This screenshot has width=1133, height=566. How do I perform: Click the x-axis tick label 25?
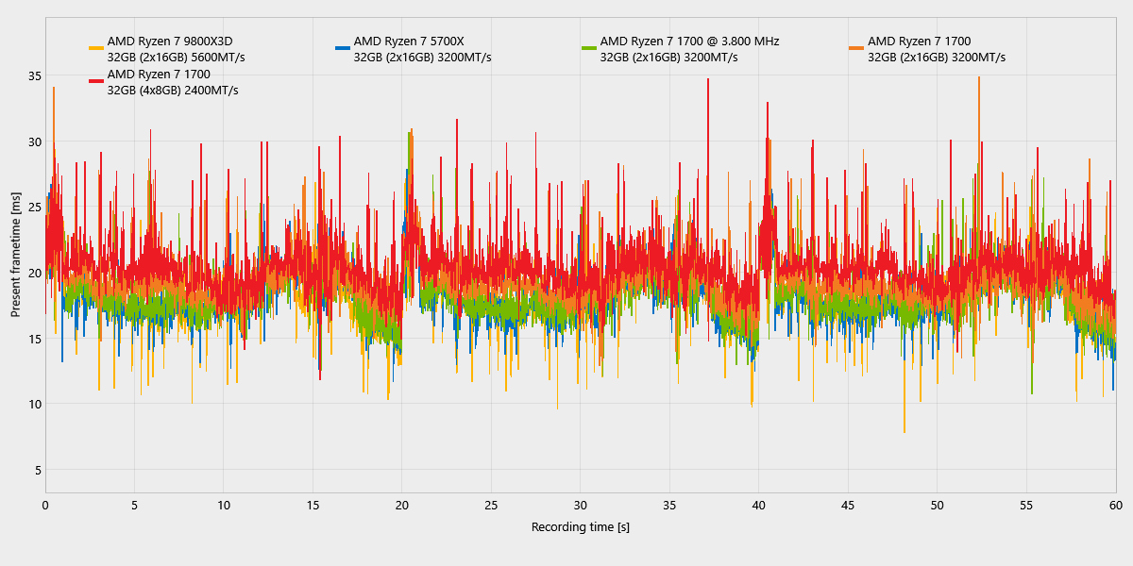point(491,505)
